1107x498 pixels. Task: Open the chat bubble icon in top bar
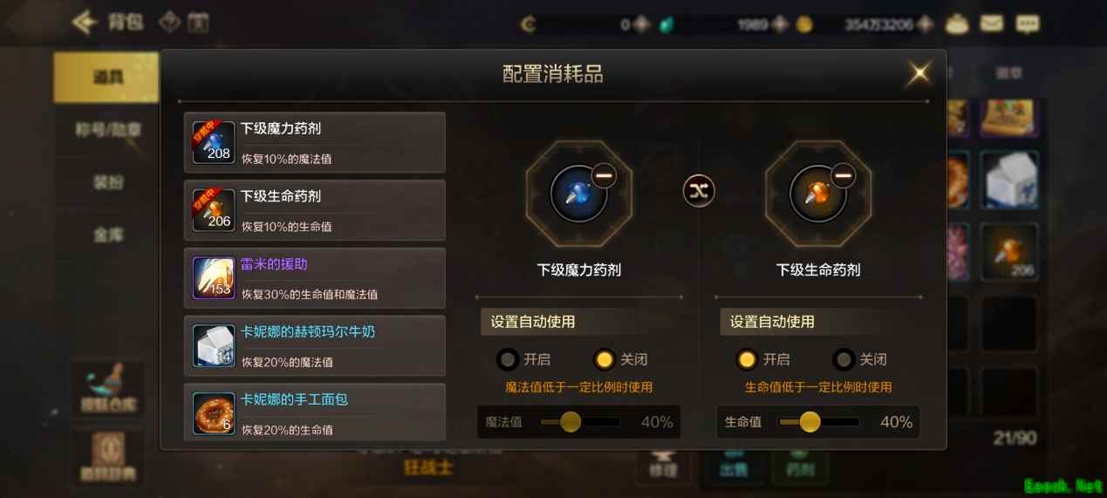(1028, 24)
